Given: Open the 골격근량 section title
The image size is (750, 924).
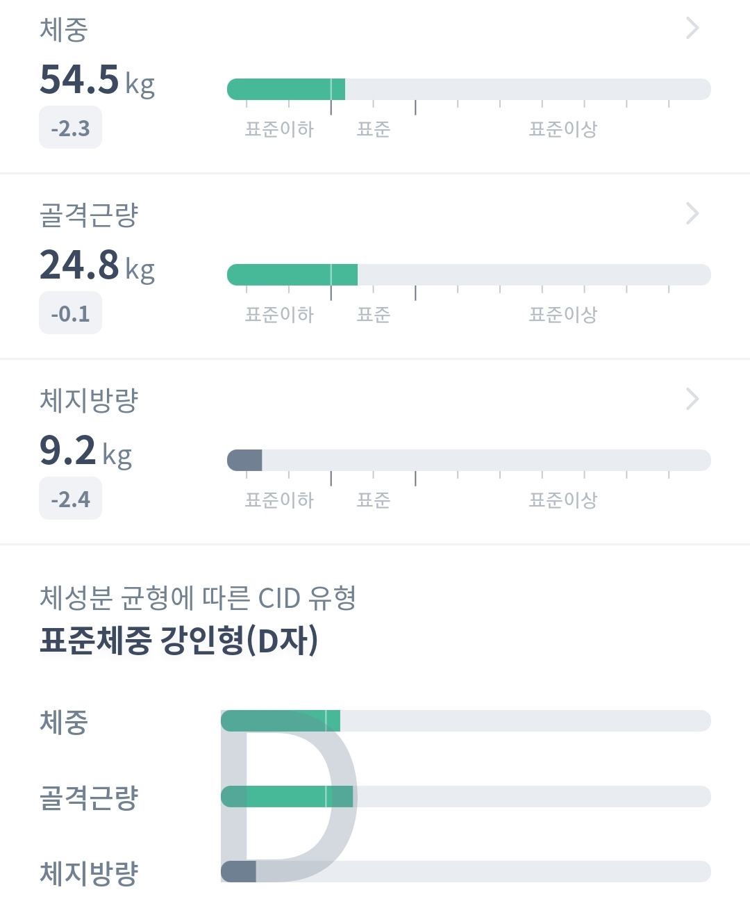Looking at the screenshot, I should coord(89,215).
